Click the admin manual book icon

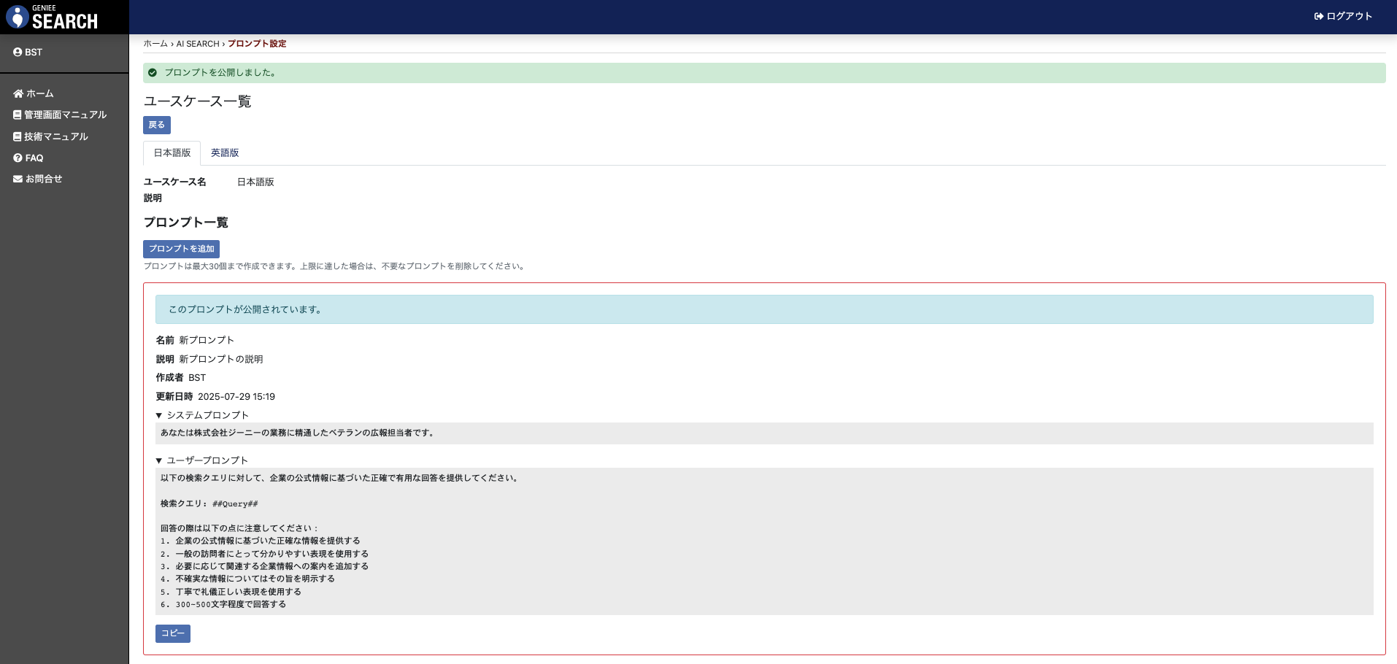coord(18,115)
